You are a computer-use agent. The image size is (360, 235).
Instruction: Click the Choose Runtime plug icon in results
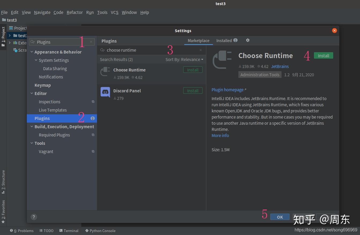point(105,71)
